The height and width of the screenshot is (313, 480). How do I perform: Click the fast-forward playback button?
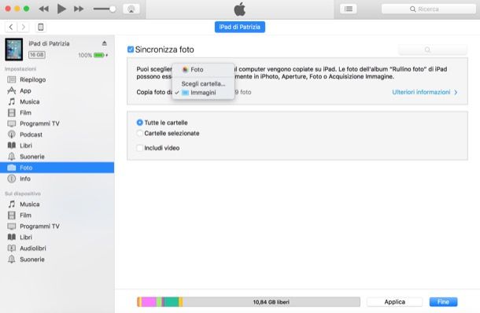pos(79,9)
